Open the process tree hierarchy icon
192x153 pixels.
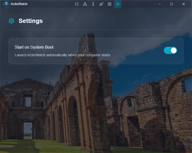85,4
